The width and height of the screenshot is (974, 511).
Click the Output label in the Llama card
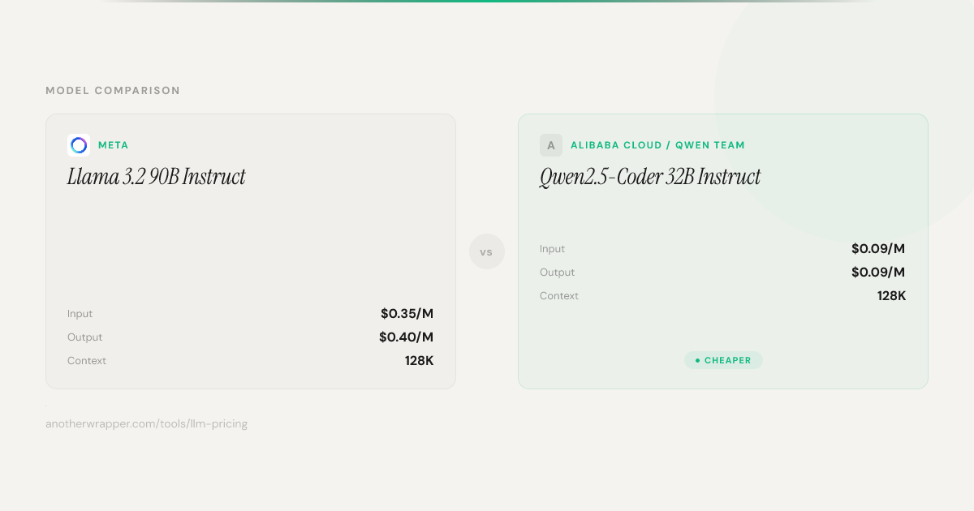coord(84,337)
